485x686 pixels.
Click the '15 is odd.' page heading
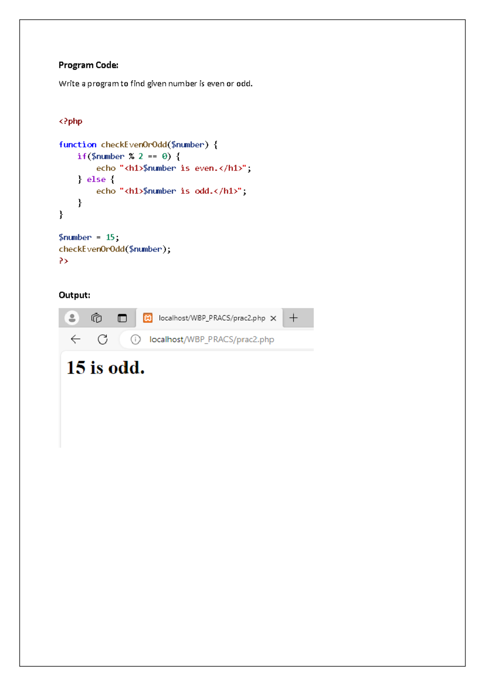coord(105,368)
